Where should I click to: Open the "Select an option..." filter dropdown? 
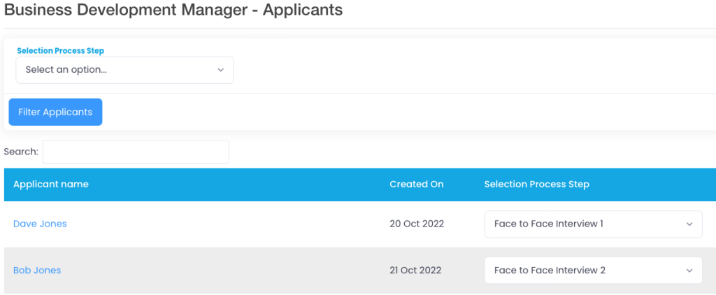(124, 70)
